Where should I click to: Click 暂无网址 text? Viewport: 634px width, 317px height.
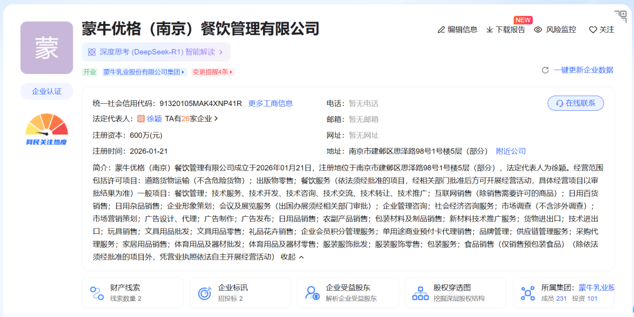pos(363,135)
